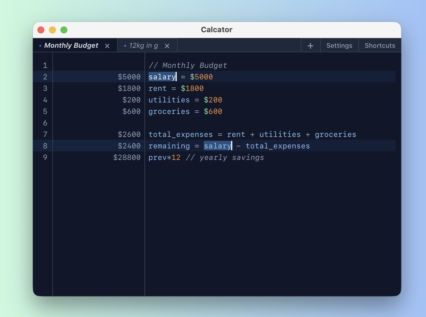
Task: Open the Settings panel
Action: pyautogui.click(x=339, y=45)
